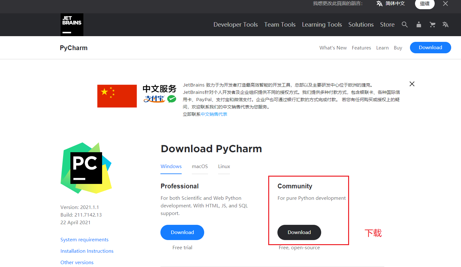
Task: Download PyCharm Community edition
Action: tap(299, 232)
